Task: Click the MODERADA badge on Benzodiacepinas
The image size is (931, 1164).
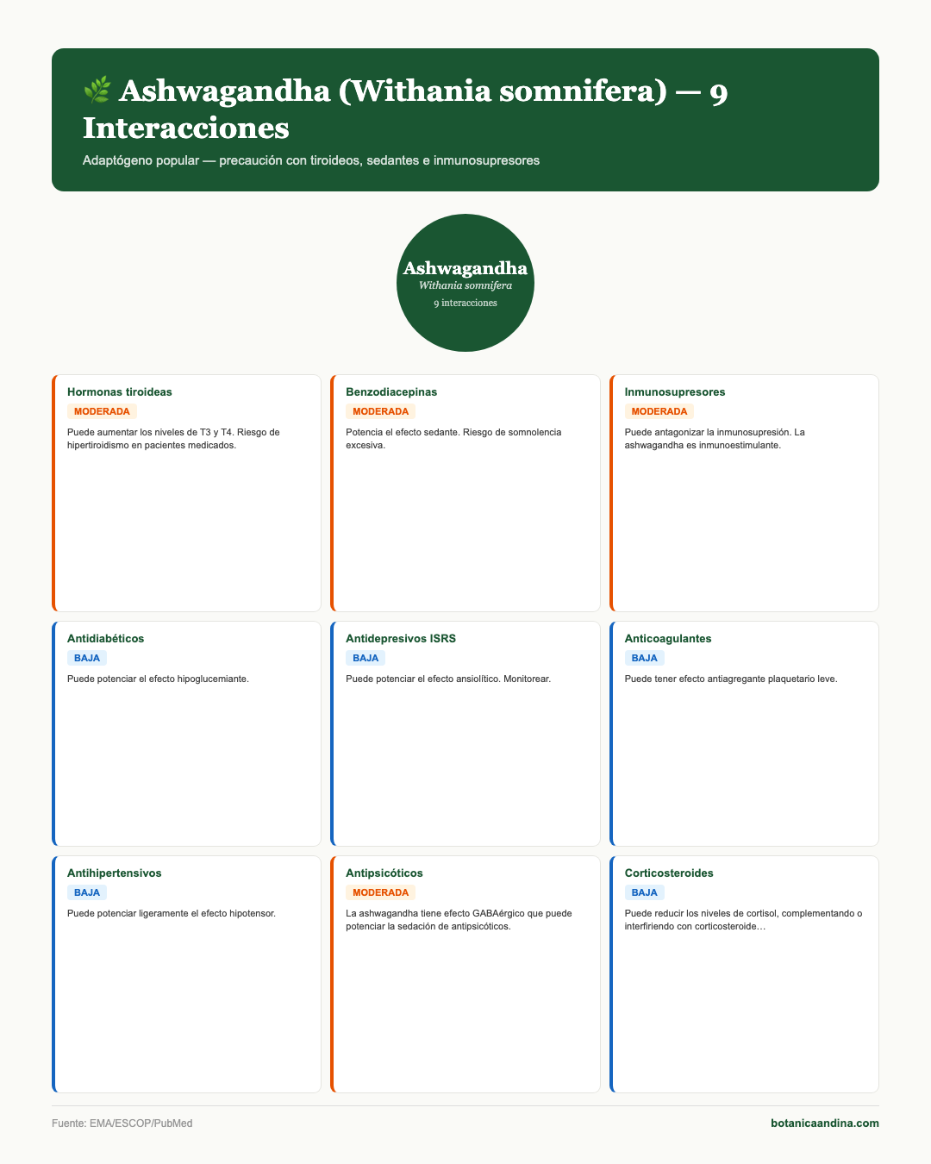Action: [x=380, y=411]
